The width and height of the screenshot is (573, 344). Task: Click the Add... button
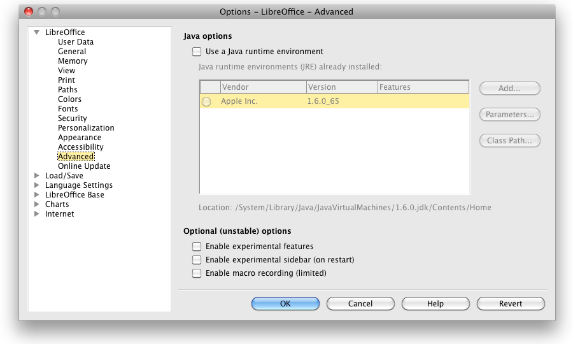pos(510,88)
